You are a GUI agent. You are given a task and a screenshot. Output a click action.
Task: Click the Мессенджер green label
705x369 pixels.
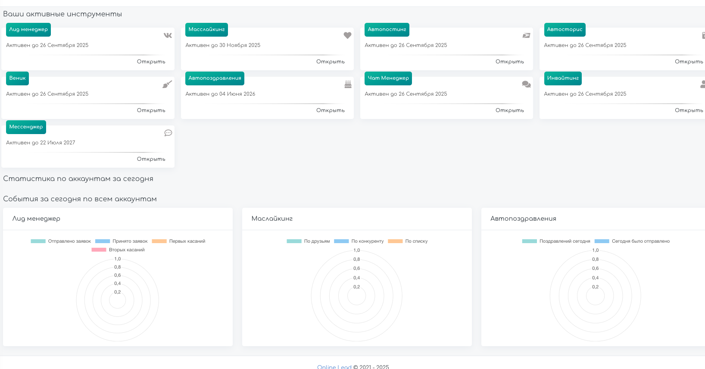click(26, 127)
